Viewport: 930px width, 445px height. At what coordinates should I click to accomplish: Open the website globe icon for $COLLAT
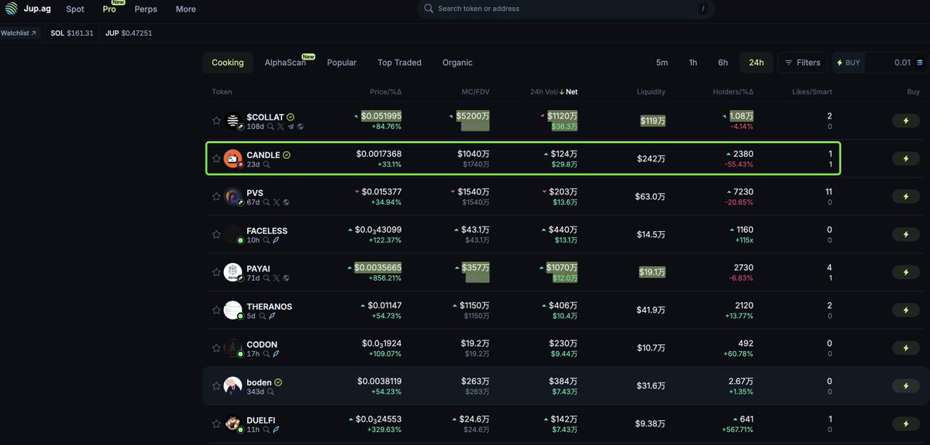pos(300,126)
